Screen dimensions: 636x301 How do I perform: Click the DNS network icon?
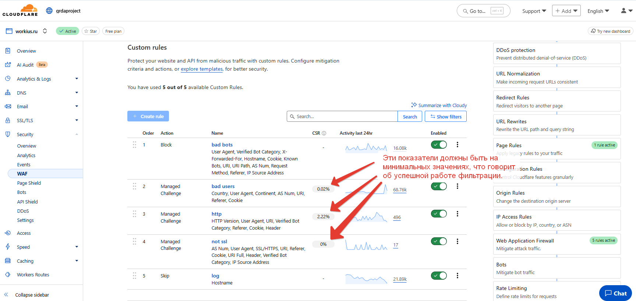pyautogui.click(x=8, y=93)
